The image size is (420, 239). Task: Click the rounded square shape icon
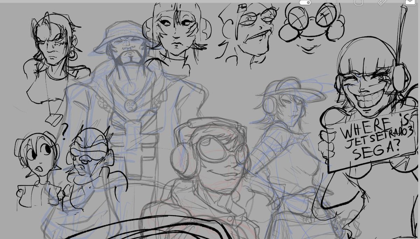358,2
